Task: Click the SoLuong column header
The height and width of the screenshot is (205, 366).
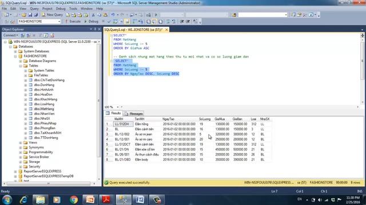Action: coord(205,119)
